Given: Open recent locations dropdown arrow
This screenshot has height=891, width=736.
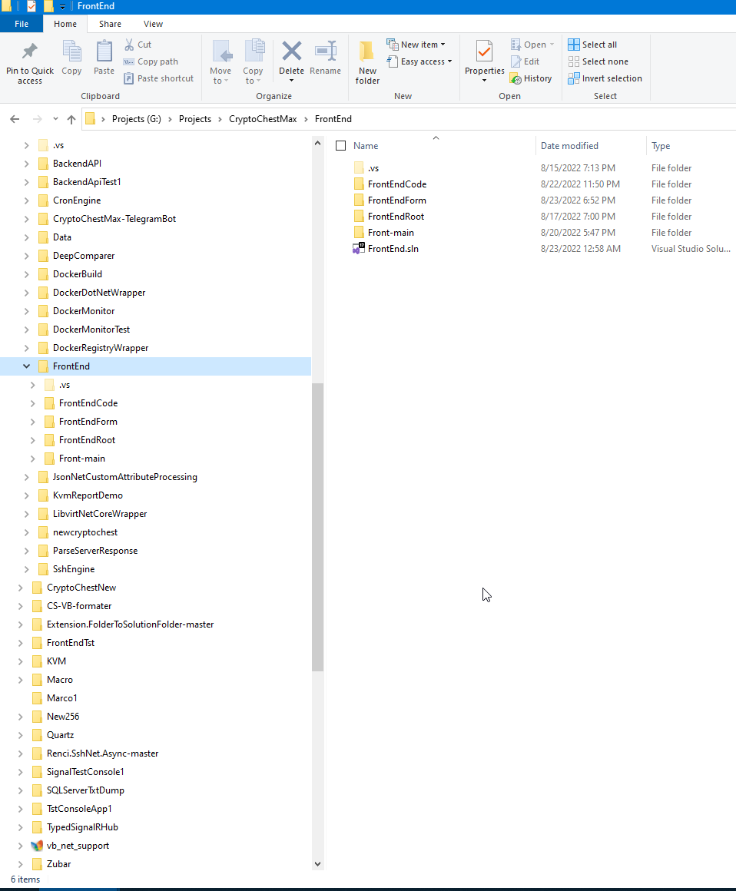Looking at the screenshot, I should (55, 119).
